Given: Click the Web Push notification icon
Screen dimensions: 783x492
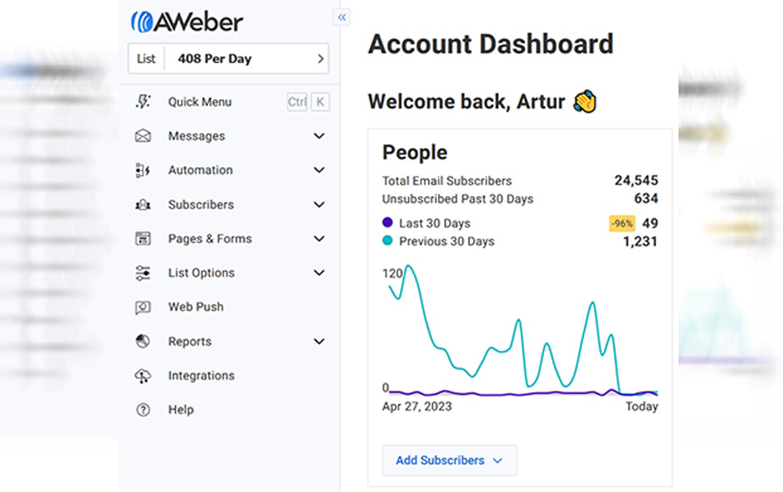Looking at the screenshot, I should 143,307.
